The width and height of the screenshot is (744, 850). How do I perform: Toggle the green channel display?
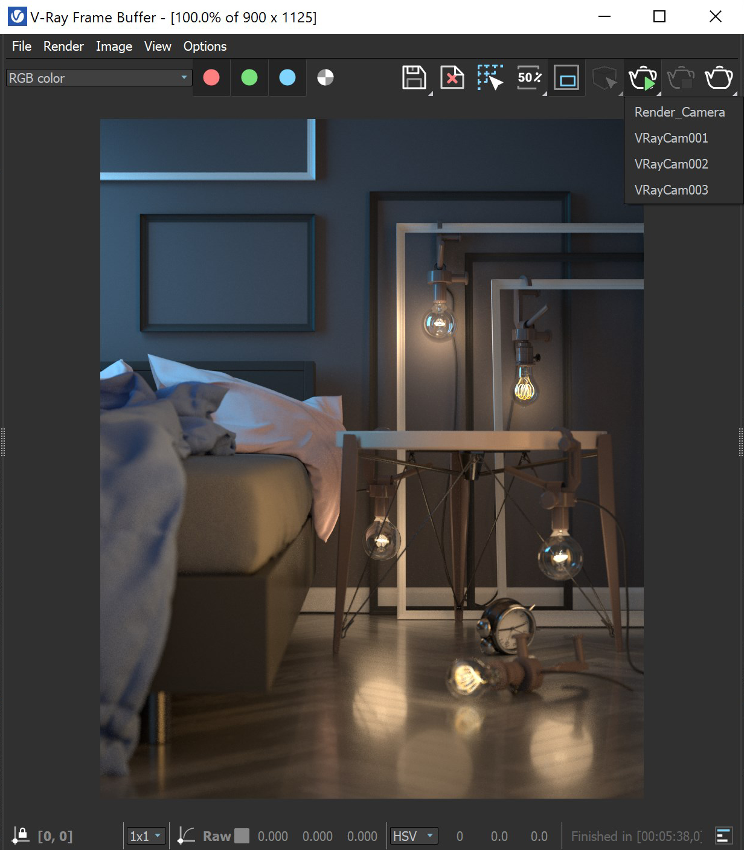(249, 78)
